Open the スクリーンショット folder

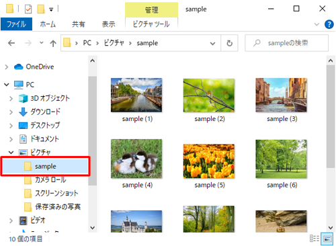click(x=51, y=193)
